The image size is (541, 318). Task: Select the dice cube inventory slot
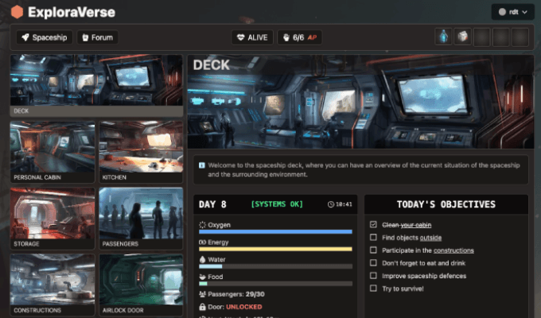[x=462, y=37]
